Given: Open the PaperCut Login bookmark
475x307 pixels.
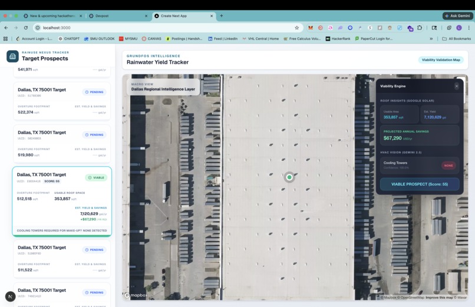Looking at the screenshot, I should [x=374, y=39].
